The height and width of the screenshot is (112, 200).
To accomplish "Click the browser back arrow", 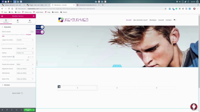I will point(2,9).
